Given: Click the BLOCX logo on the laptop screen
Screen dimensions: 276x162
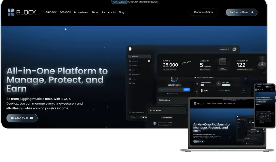Looking at the screenshot, I should point(199,104).
